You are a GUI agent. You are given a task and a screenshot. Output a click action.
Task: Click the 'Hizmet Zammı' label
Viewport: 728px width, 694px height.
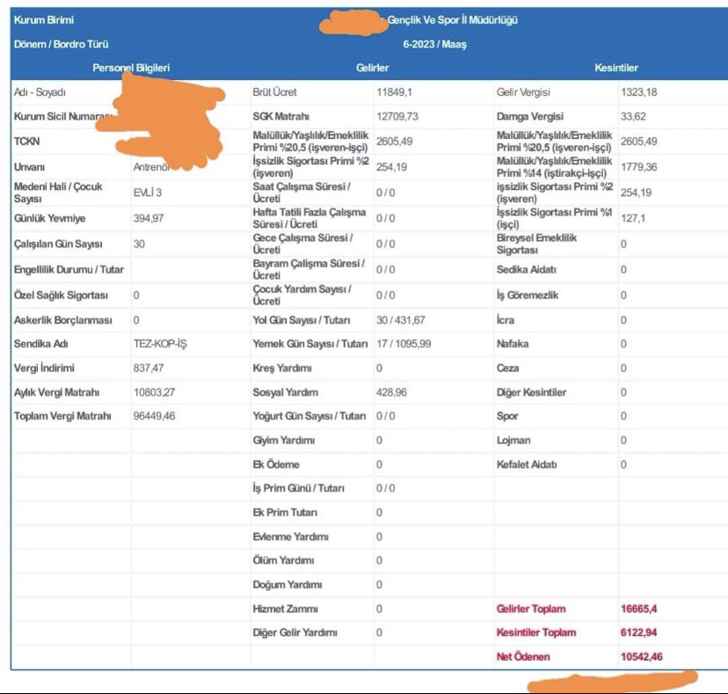pyautogui.click(x=286, y=609)
